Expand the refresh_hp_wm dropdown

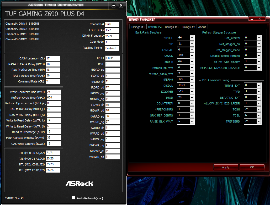192,68
